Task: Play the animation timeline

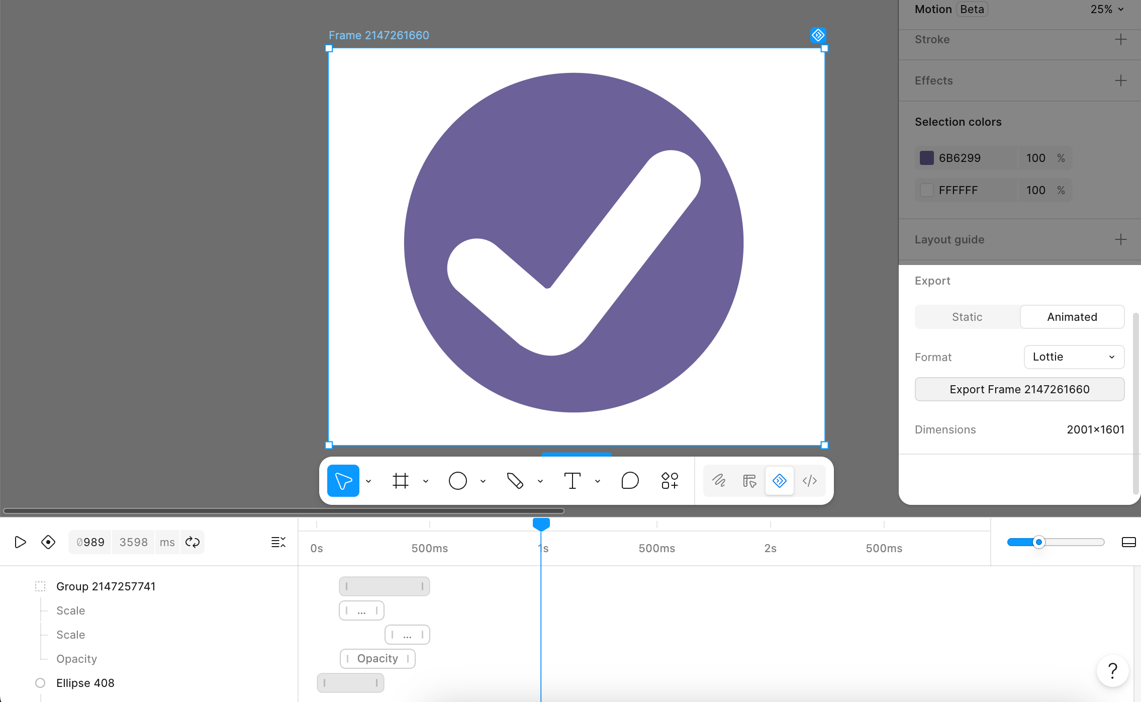Action: coord(20,542)
